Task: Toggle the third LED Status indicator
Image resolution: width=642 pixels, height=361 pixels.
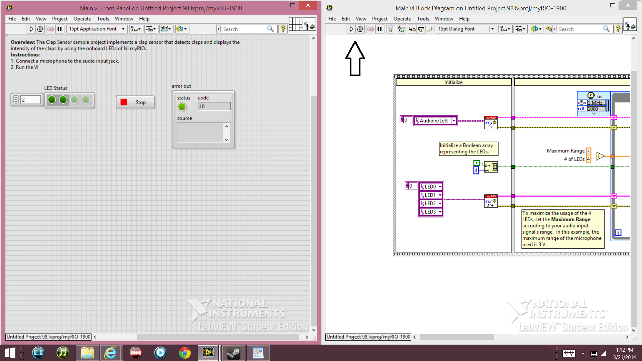Action: click(75, 100)
